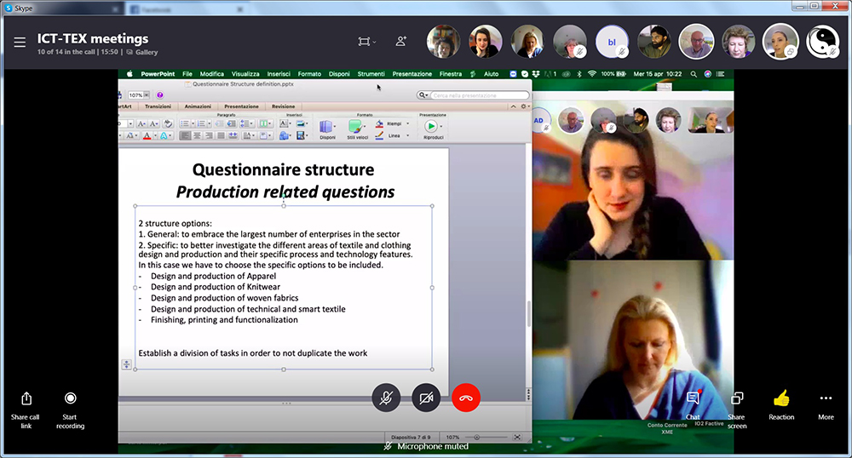Insert a text box
The width and height of the screenshot is (852, 458).
coord(284,123)
